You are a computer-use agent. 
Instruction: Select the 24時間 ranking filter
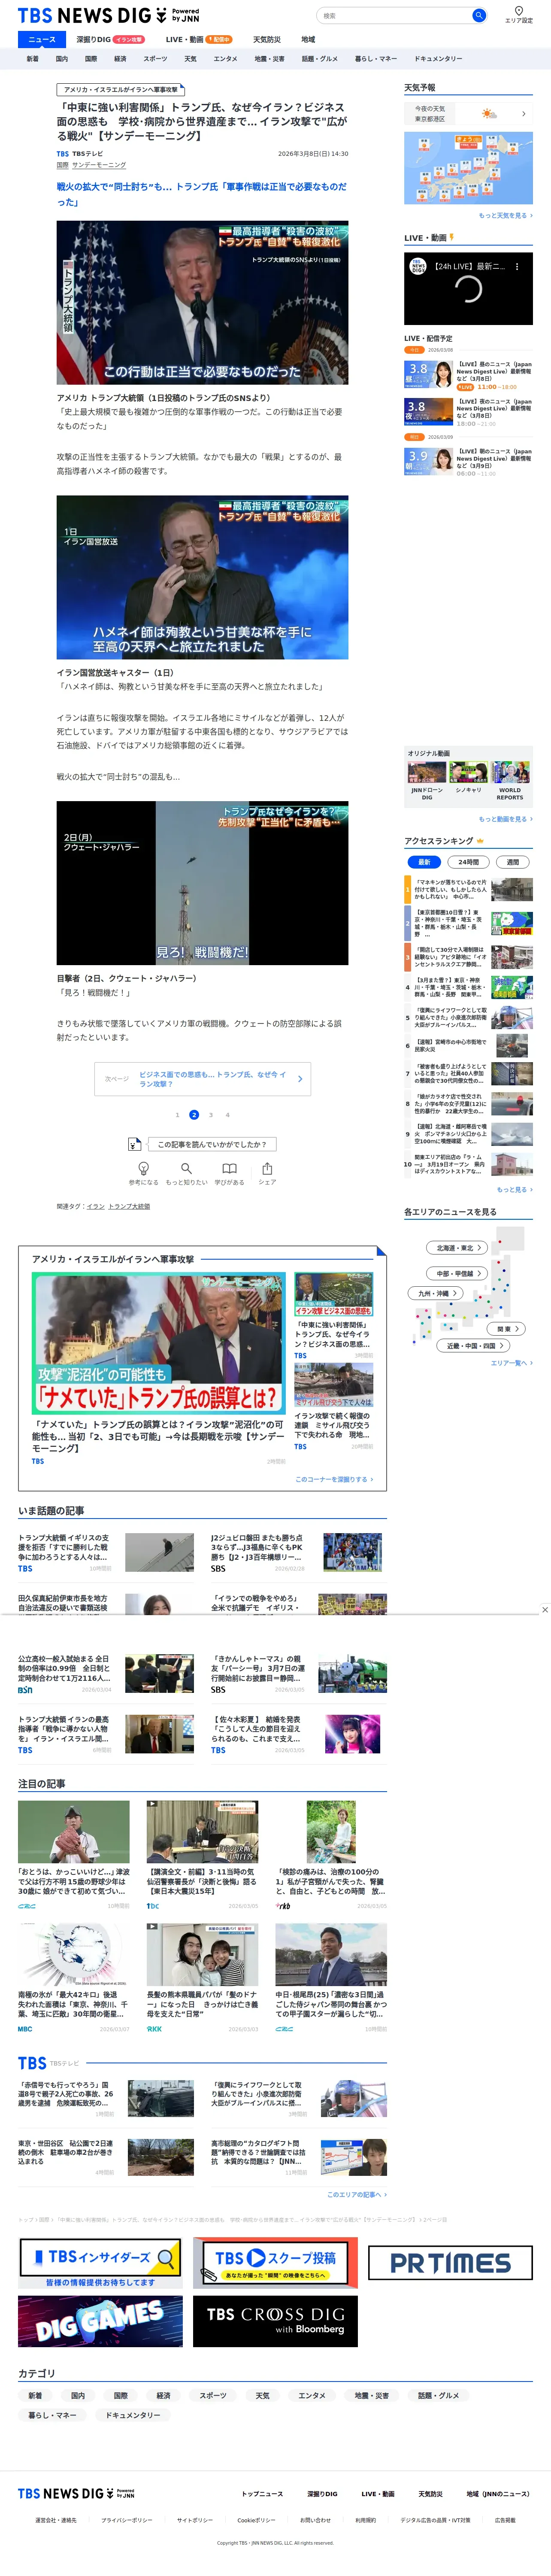tap(468, 862)
